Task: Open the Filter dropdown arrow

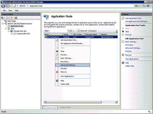Action: click(x=68, y=31)
